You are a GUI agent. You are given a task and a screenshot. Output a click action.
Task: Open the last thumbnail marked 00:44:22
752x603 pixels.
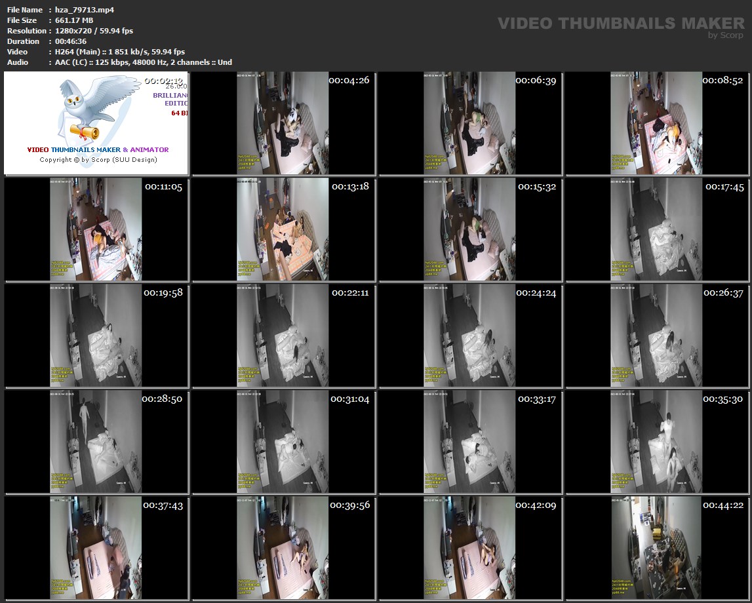click(x=658, y=548)
